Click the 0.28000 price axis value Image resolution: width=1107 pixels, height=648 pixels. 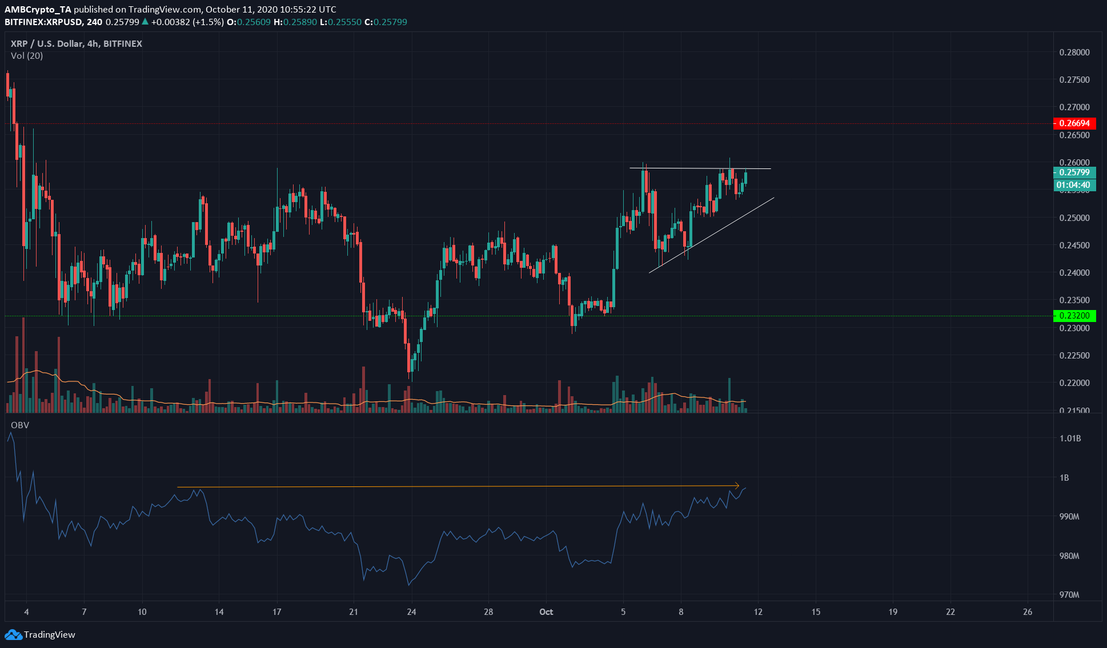[1074, 52]
